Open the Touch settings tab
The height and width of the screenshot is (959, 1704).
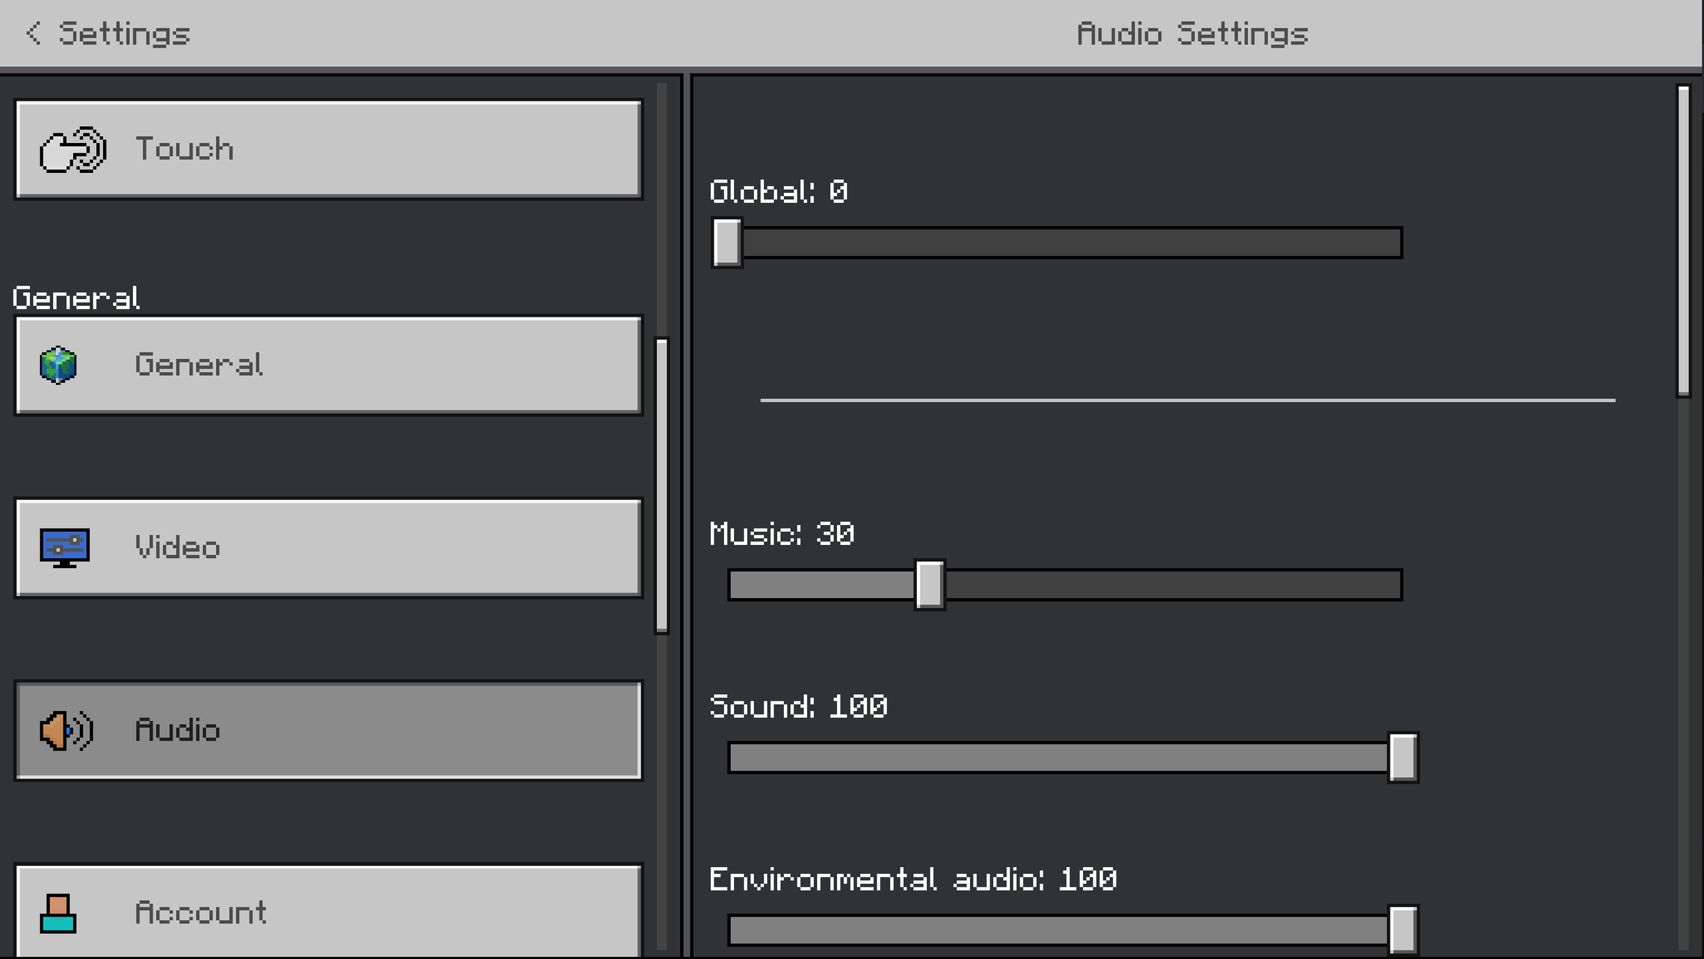(327, 149)
